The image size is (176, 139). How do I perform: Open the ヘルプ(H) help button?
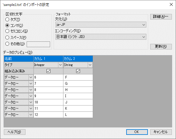(x=15, y=132)
